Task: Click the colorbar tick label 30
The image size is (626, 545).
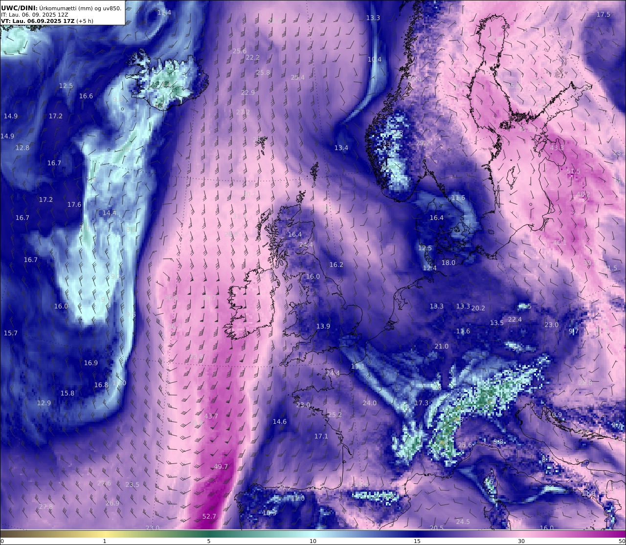Action: tap(521, 541)
